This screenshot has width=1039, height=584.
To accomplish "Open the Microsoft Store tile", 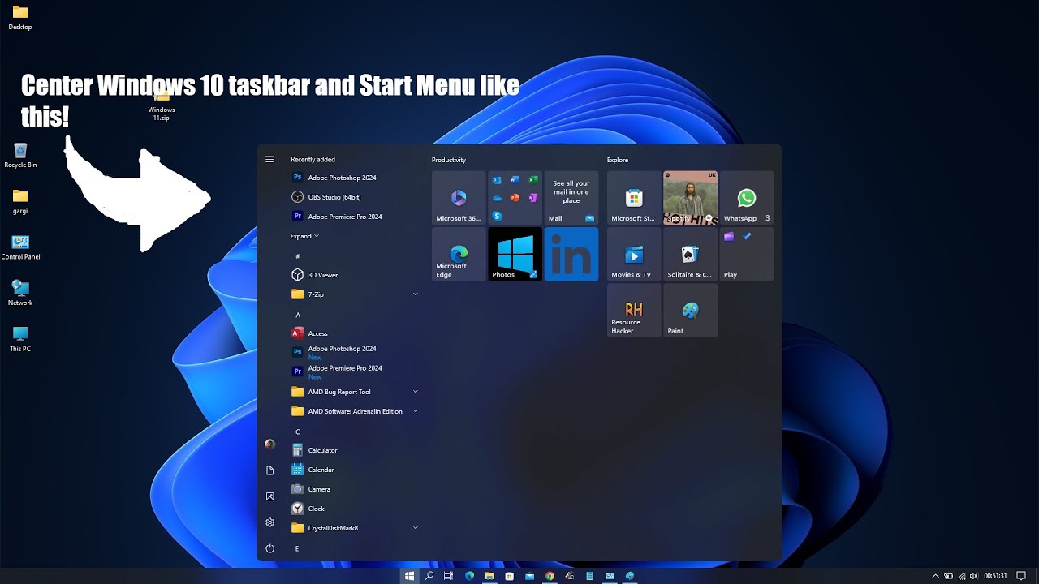I will click(x=634, y=198).
